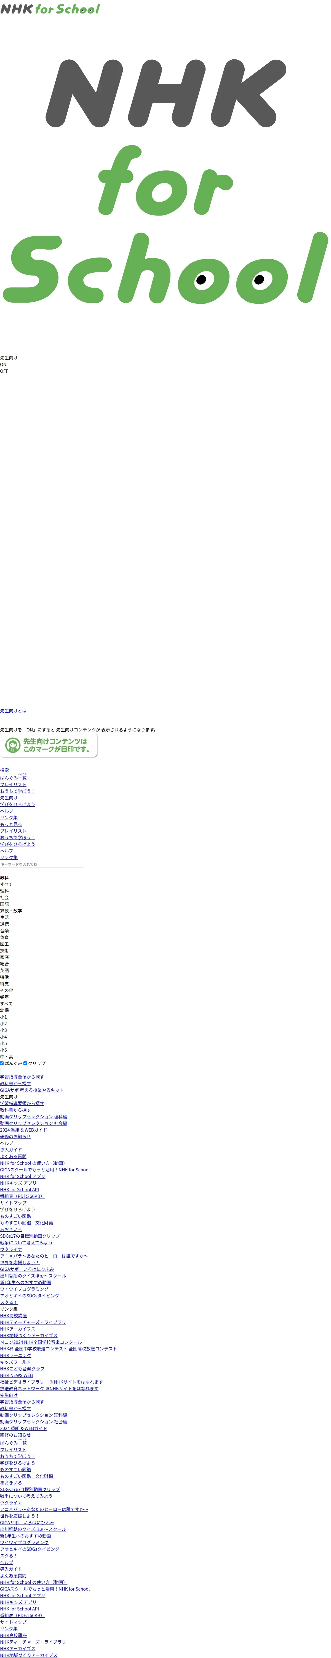Click the large NHK for School logo image

click(x=165, y=181)
